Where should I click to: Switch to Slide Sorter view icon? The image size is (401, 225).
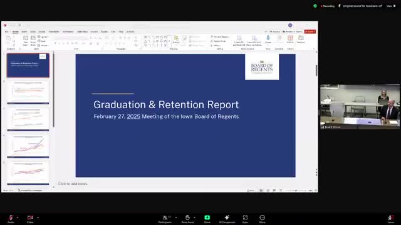click(x=268, y=191)
